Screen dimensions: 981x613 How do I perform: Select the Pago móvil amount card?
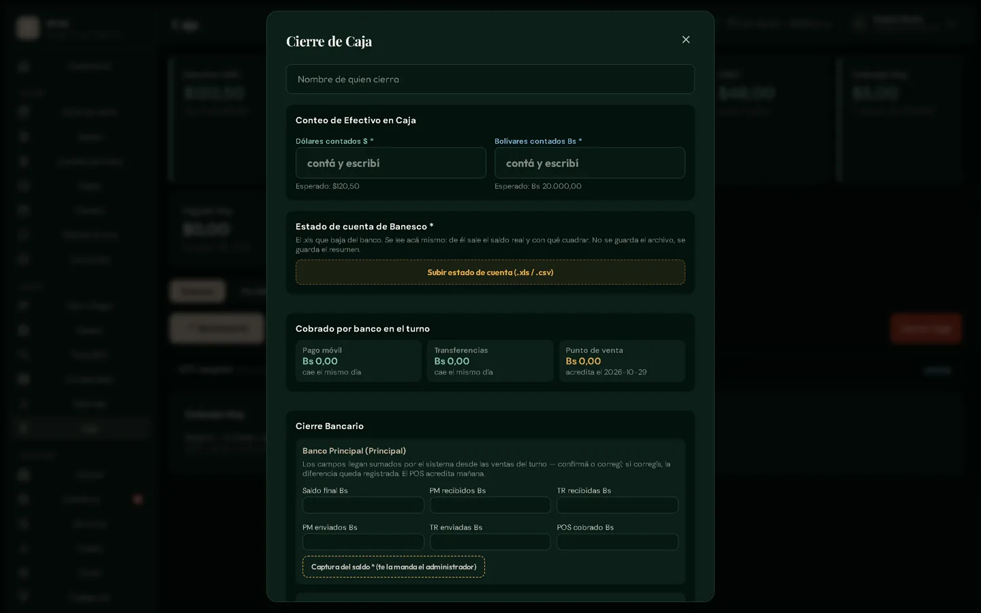359,361
